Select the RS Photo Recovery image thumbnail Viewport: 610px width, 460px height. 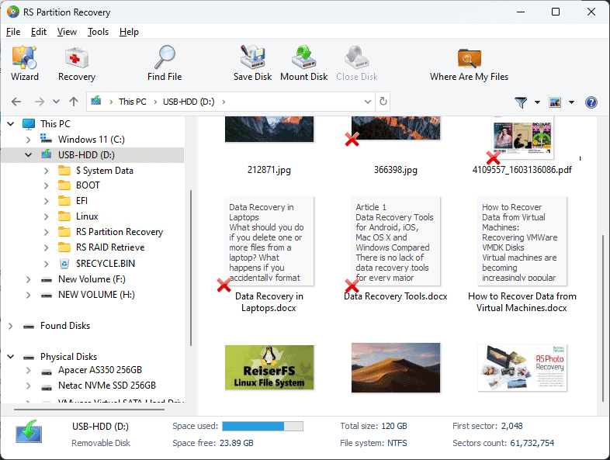[522, 368]
